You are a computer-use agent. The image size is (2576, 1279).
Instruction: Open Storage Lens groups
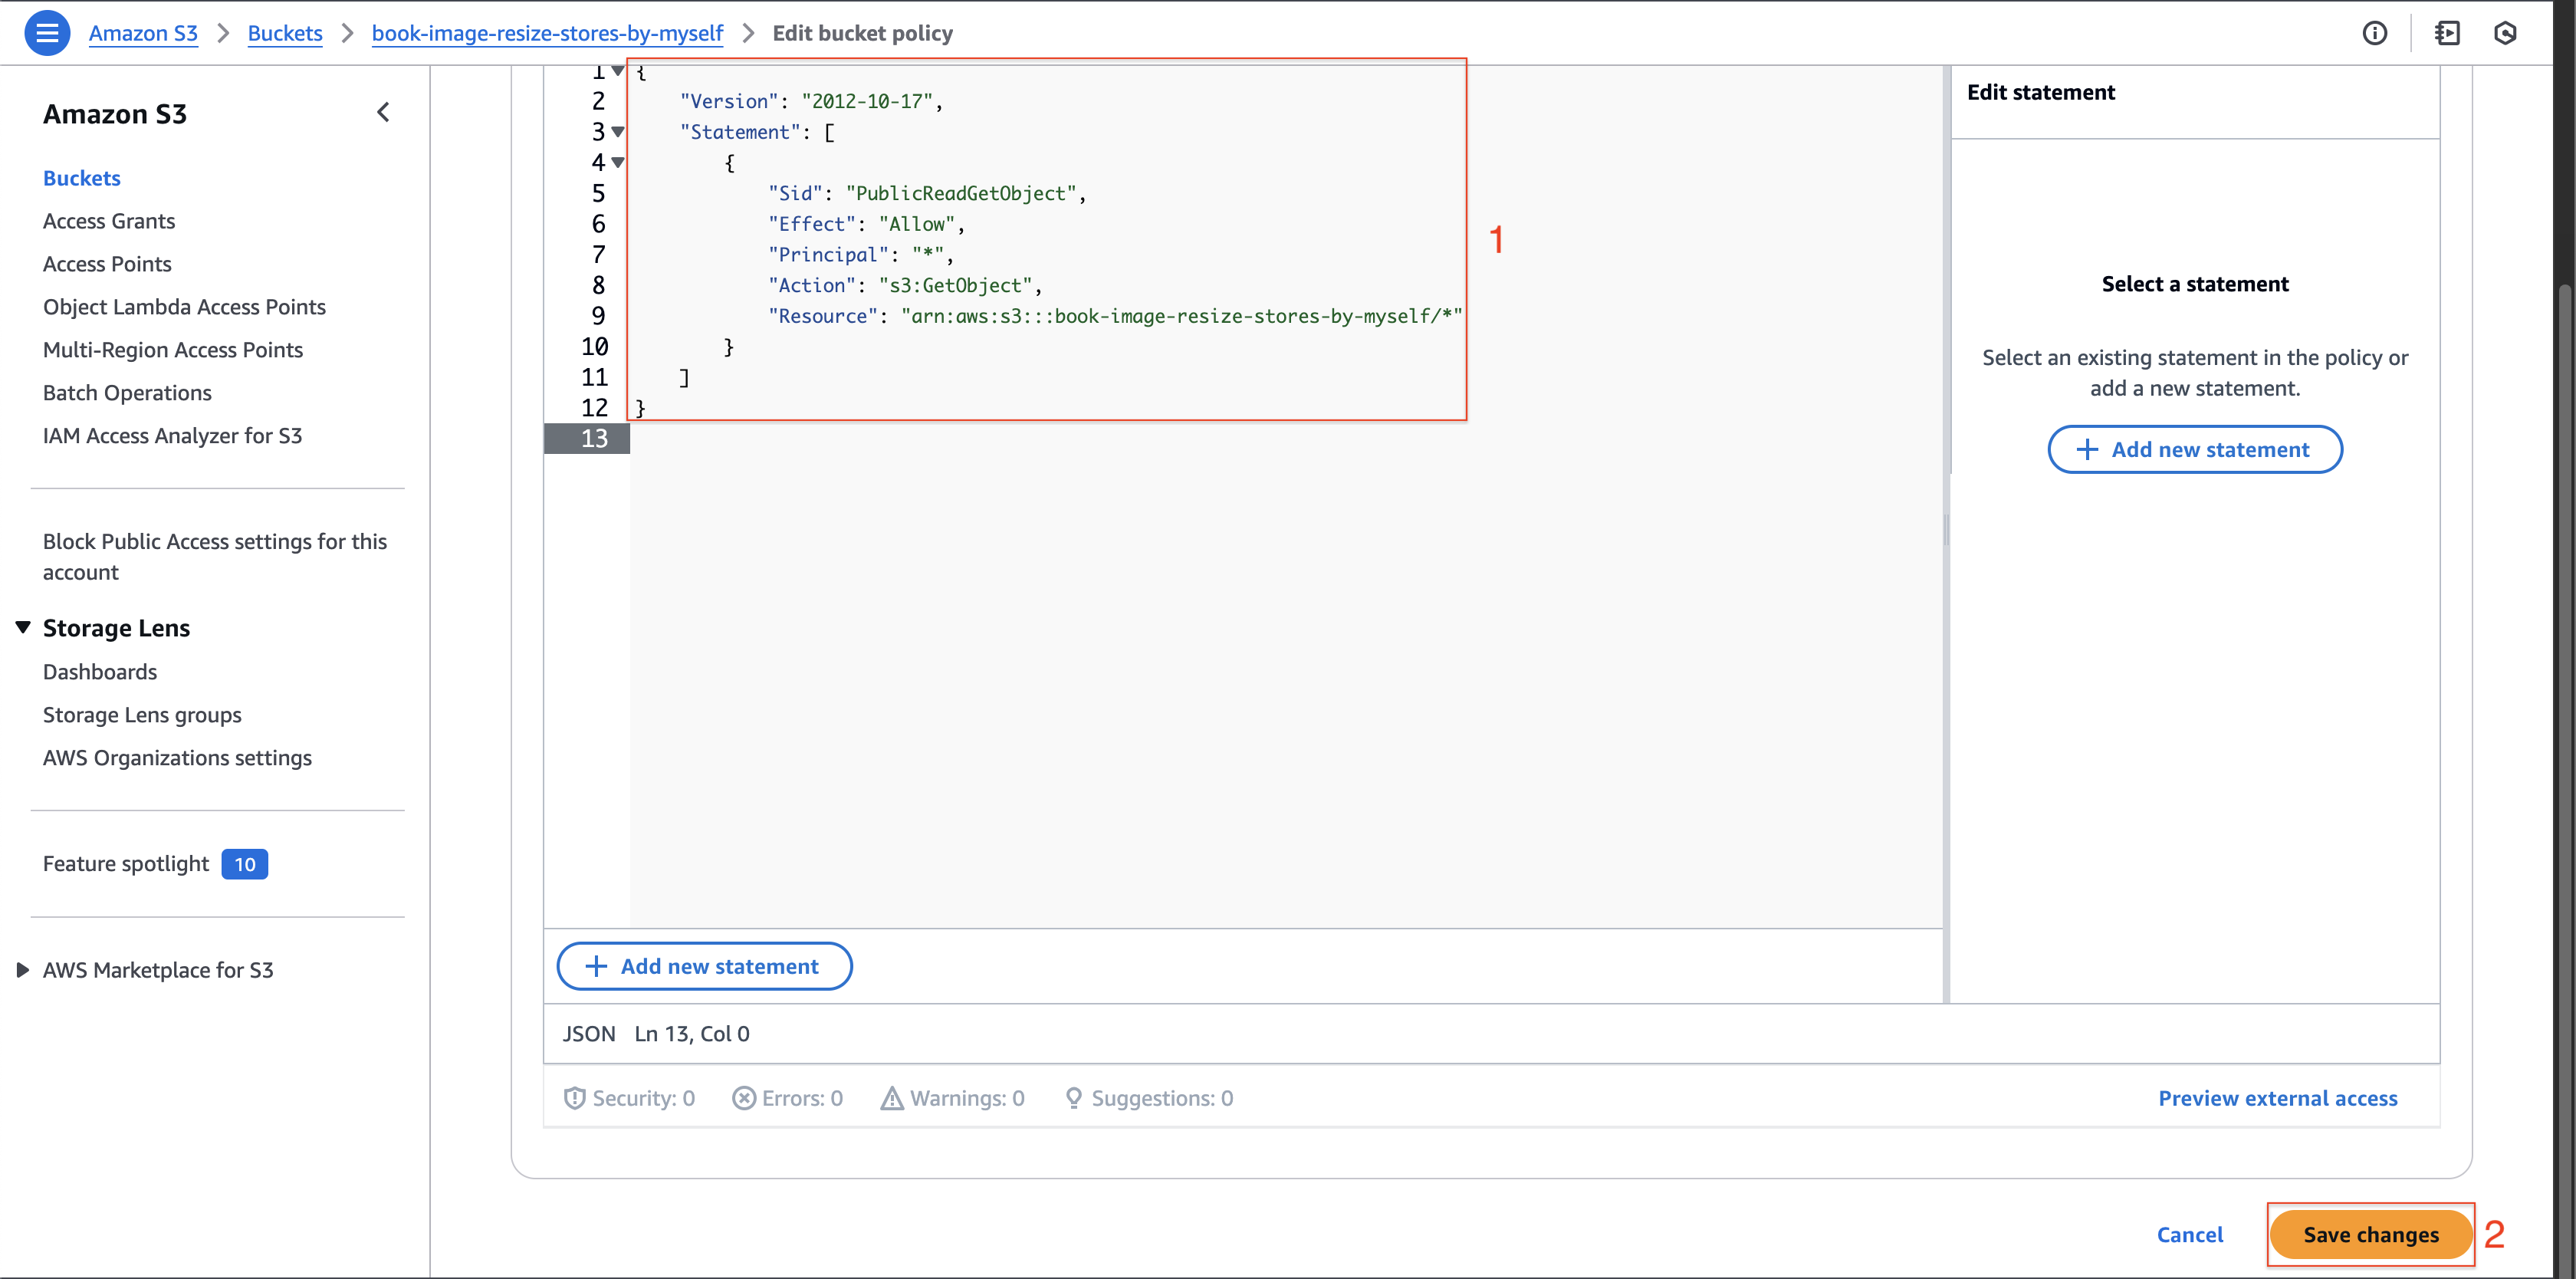pos(142,715)
